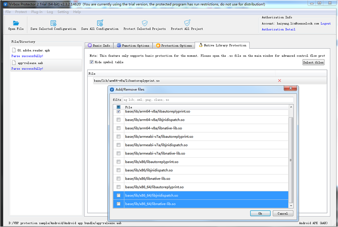Open the Setting menu
Viewport: 338px width, 227px height.
[x=63, y=12]
